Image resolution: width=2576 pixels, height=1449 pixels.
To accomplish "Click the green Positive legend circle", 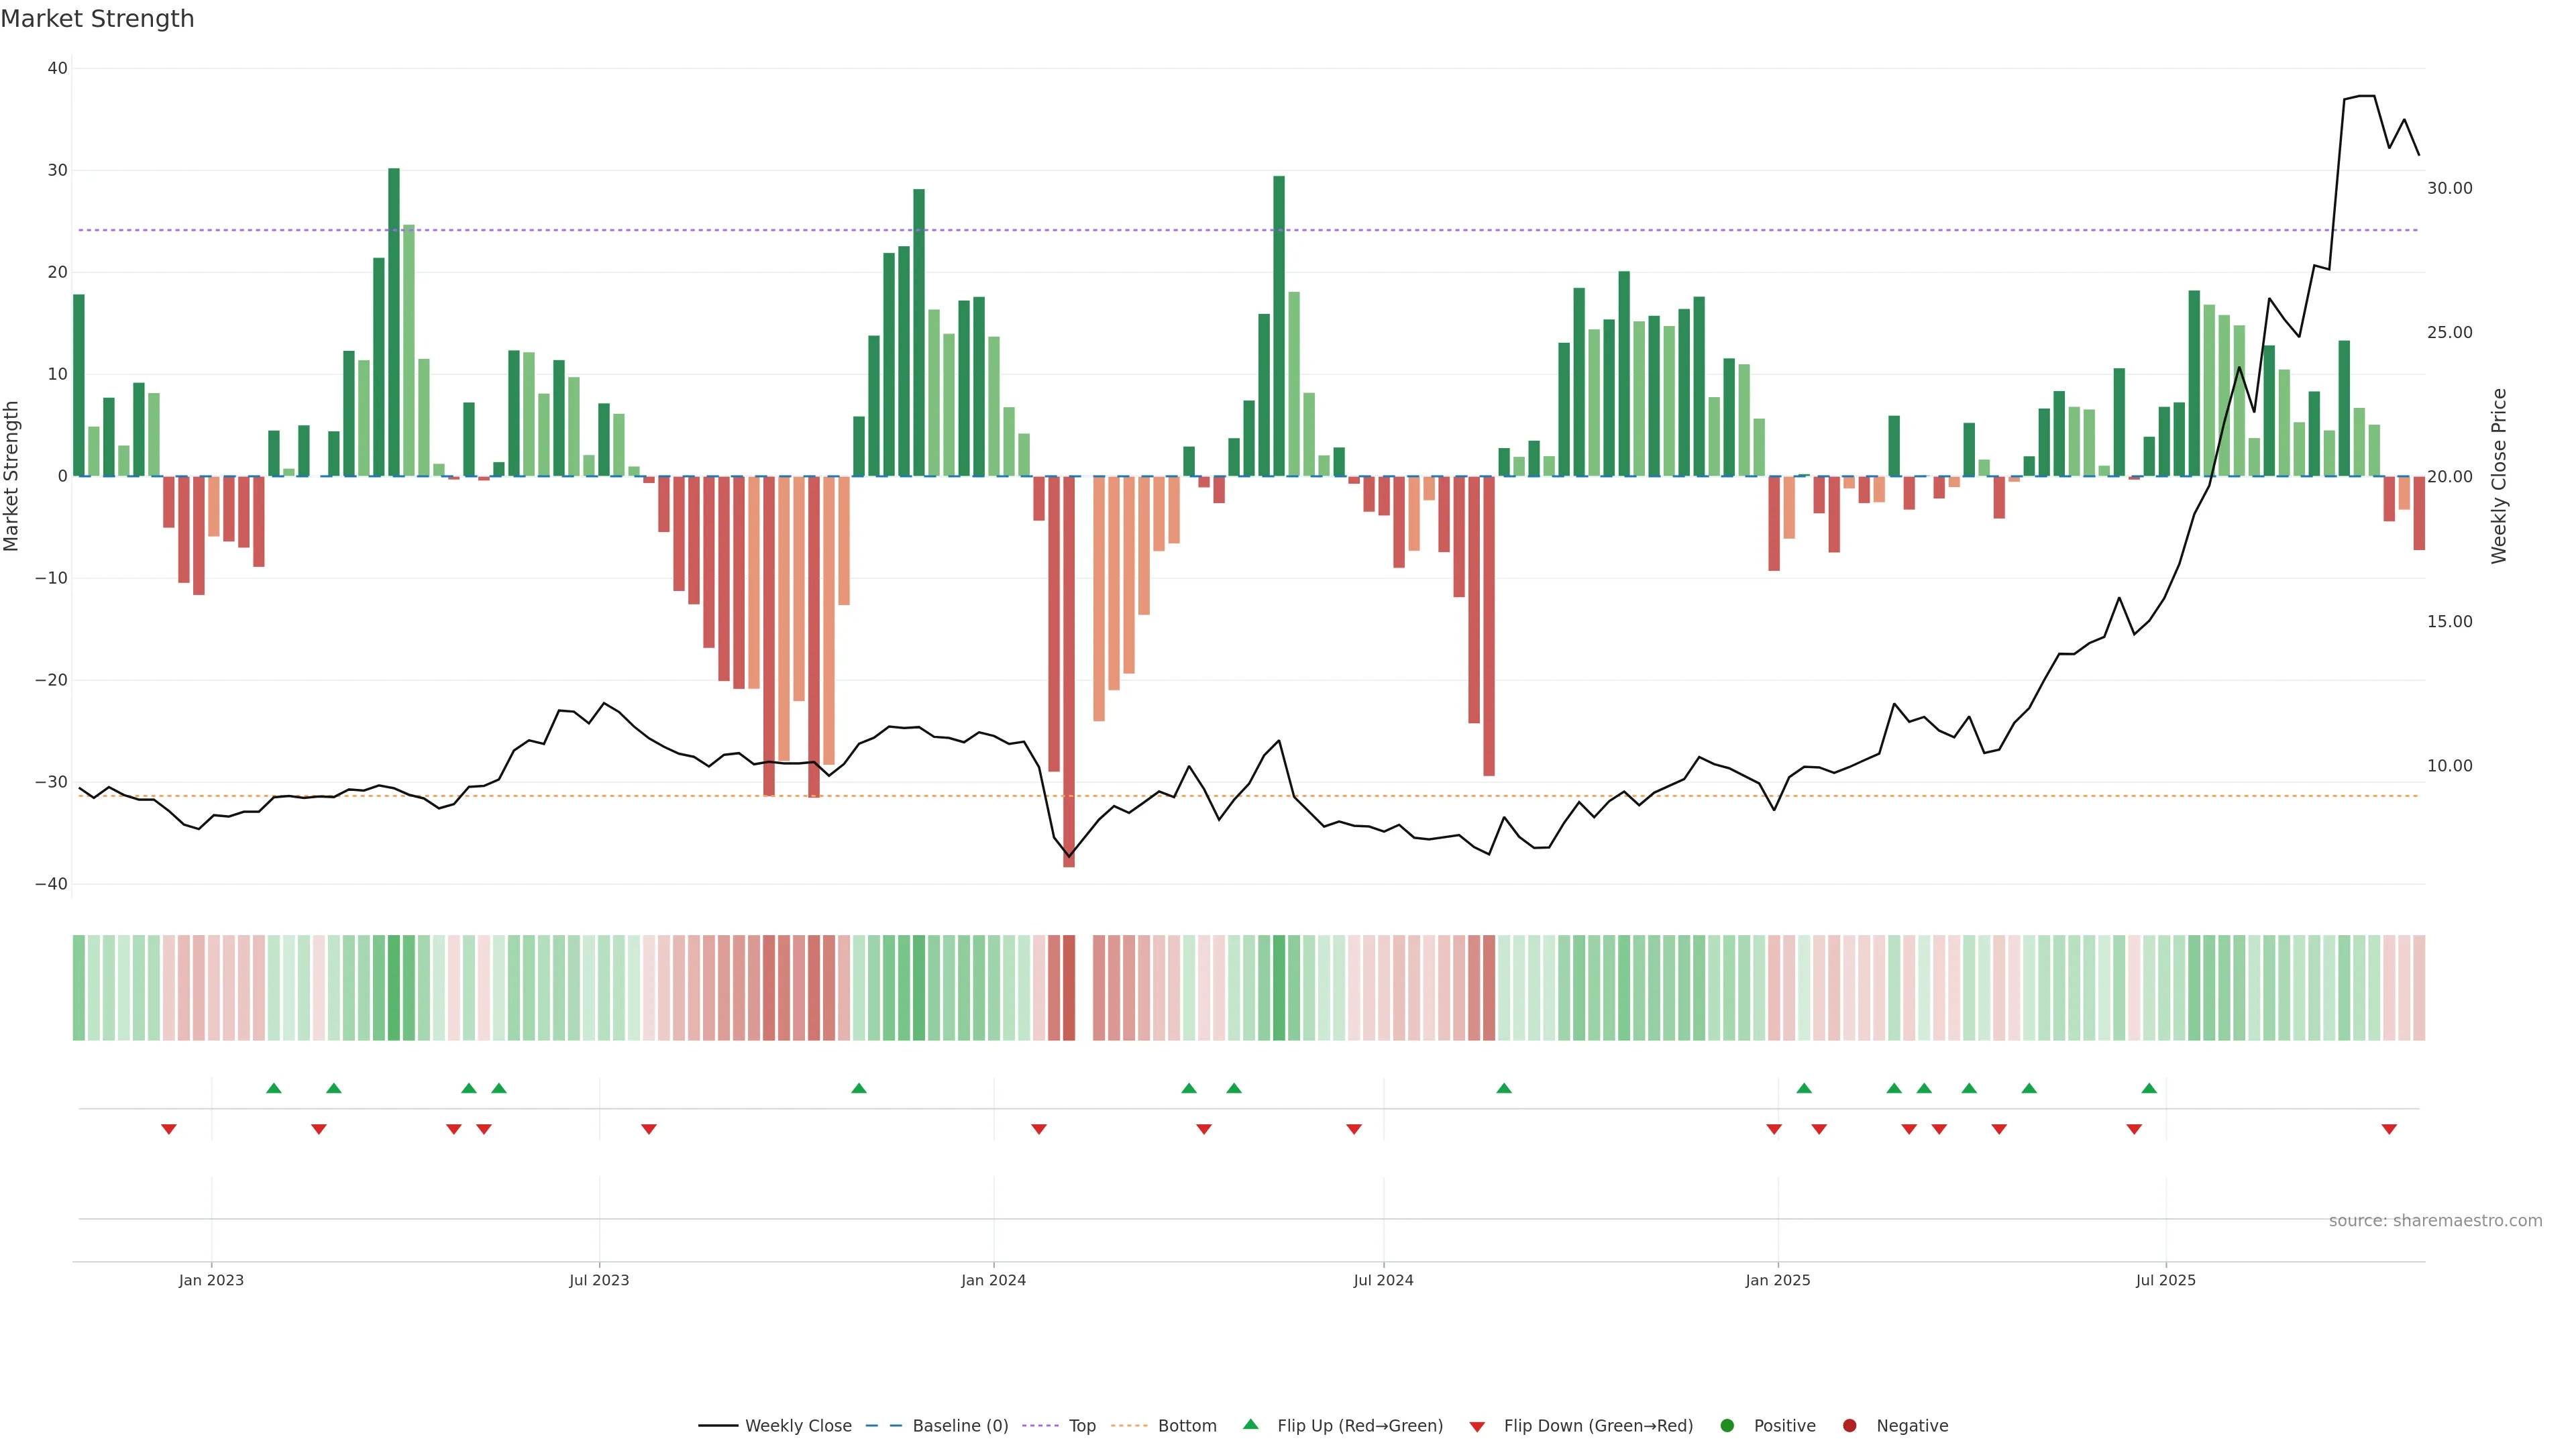I will pyautogui.click(x=1727, y=1426).
